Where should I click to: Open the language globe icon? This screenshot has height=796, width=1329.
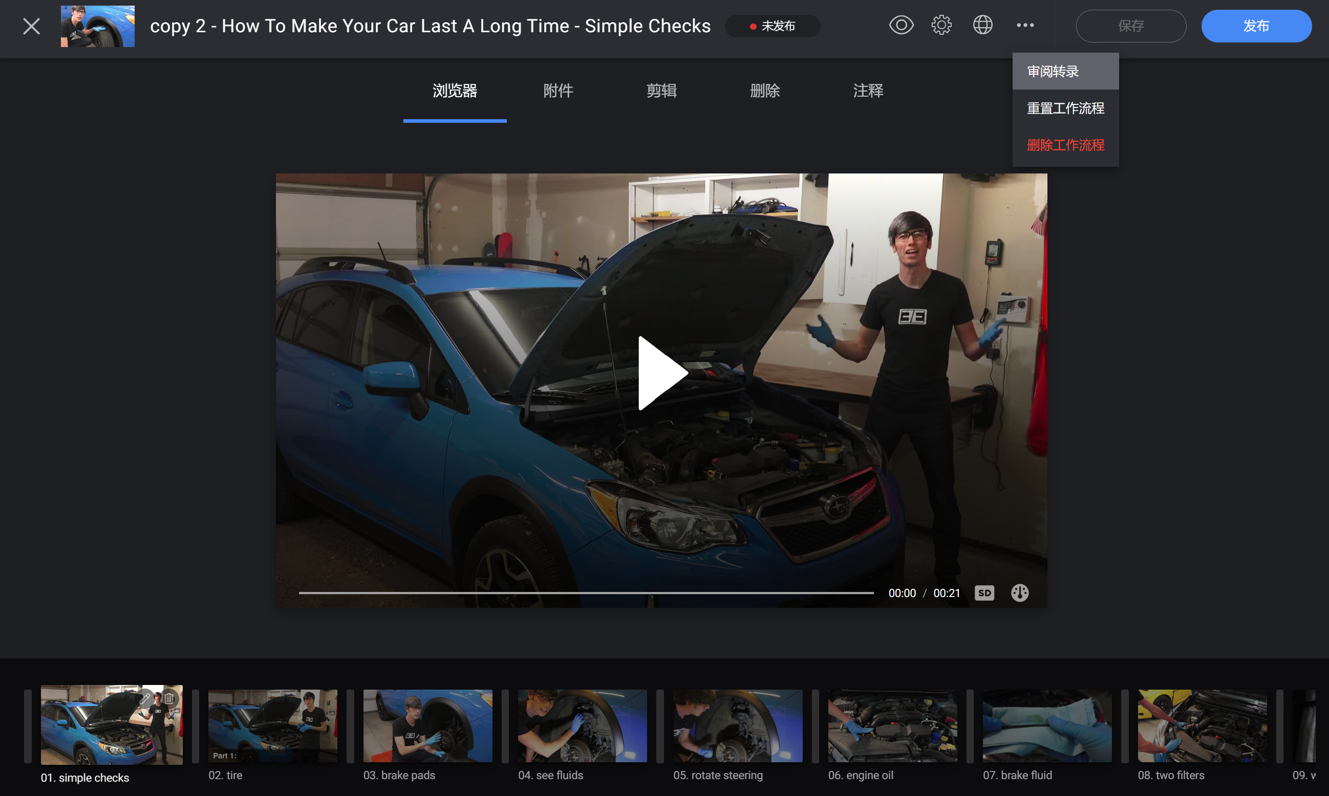[983, 25]
